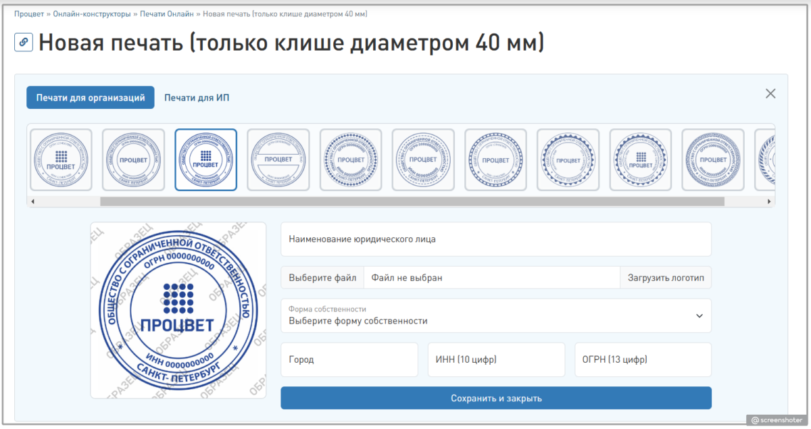Screen dimensions: 811x429
Task: Choose the eighth stamp template with scalloped edge
Action: pos(568,160)
